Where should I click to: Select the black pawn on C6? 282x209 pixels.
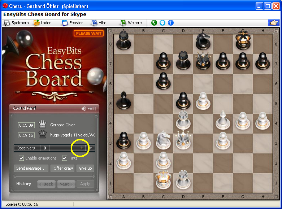point(163,81)
